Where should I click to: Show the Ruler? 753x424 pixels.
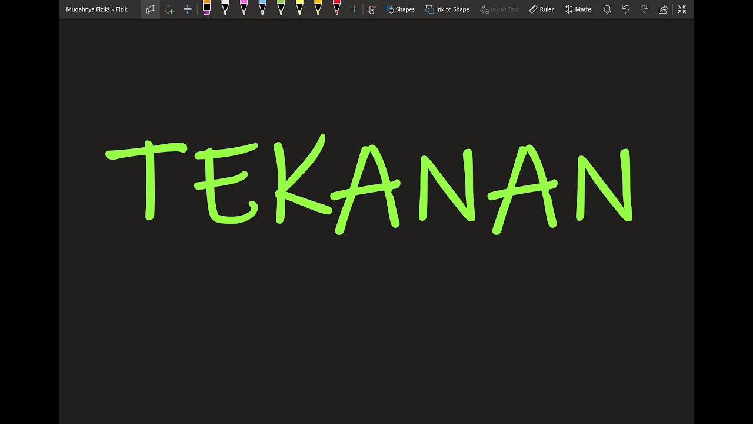click(x=541, y=9)
